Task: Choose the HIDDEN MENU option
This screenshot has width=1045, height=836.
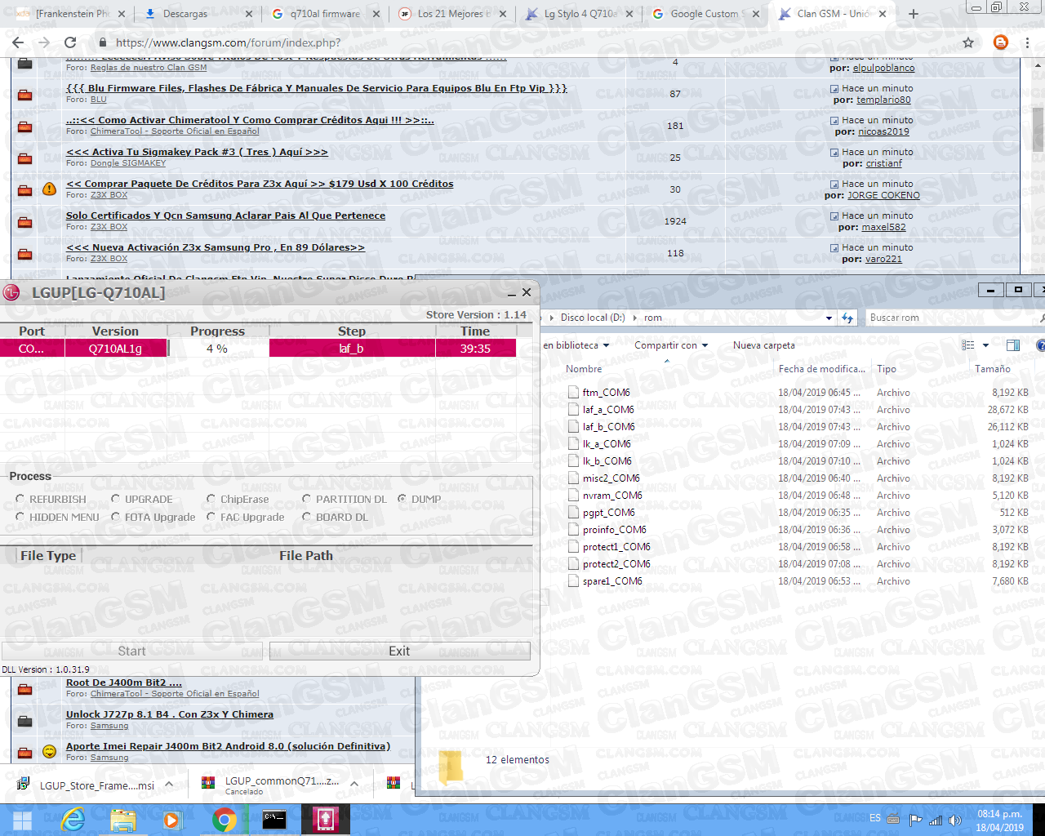Action: (x=57, y=517)
